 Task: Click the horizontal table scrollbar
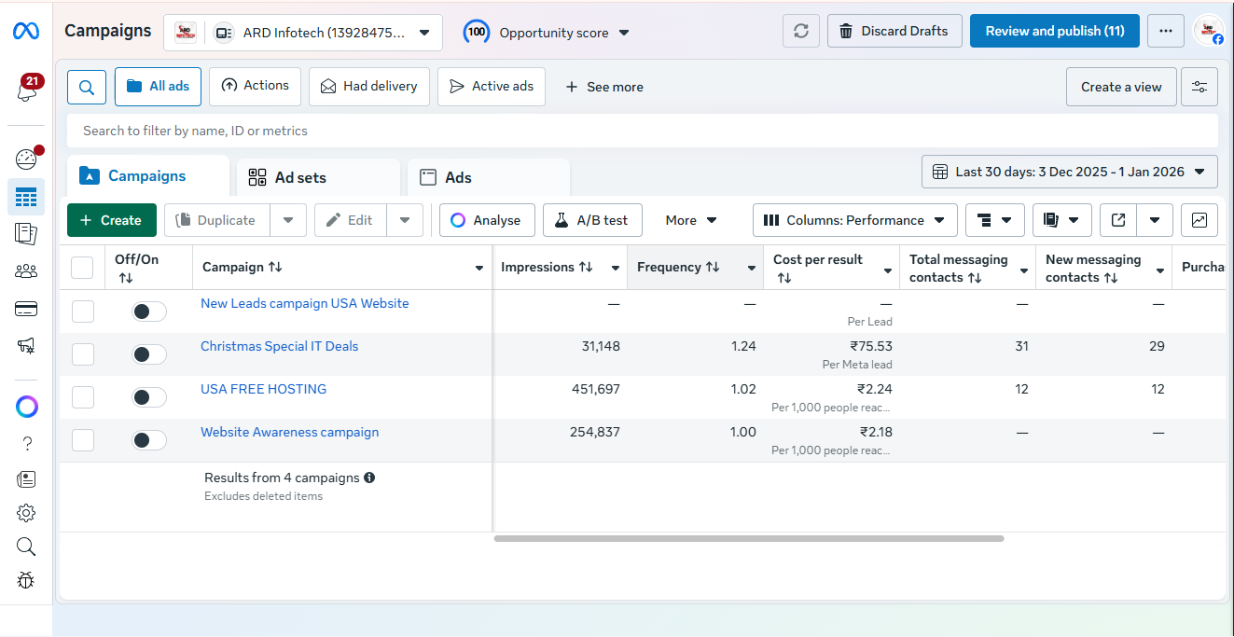[748, 538]
